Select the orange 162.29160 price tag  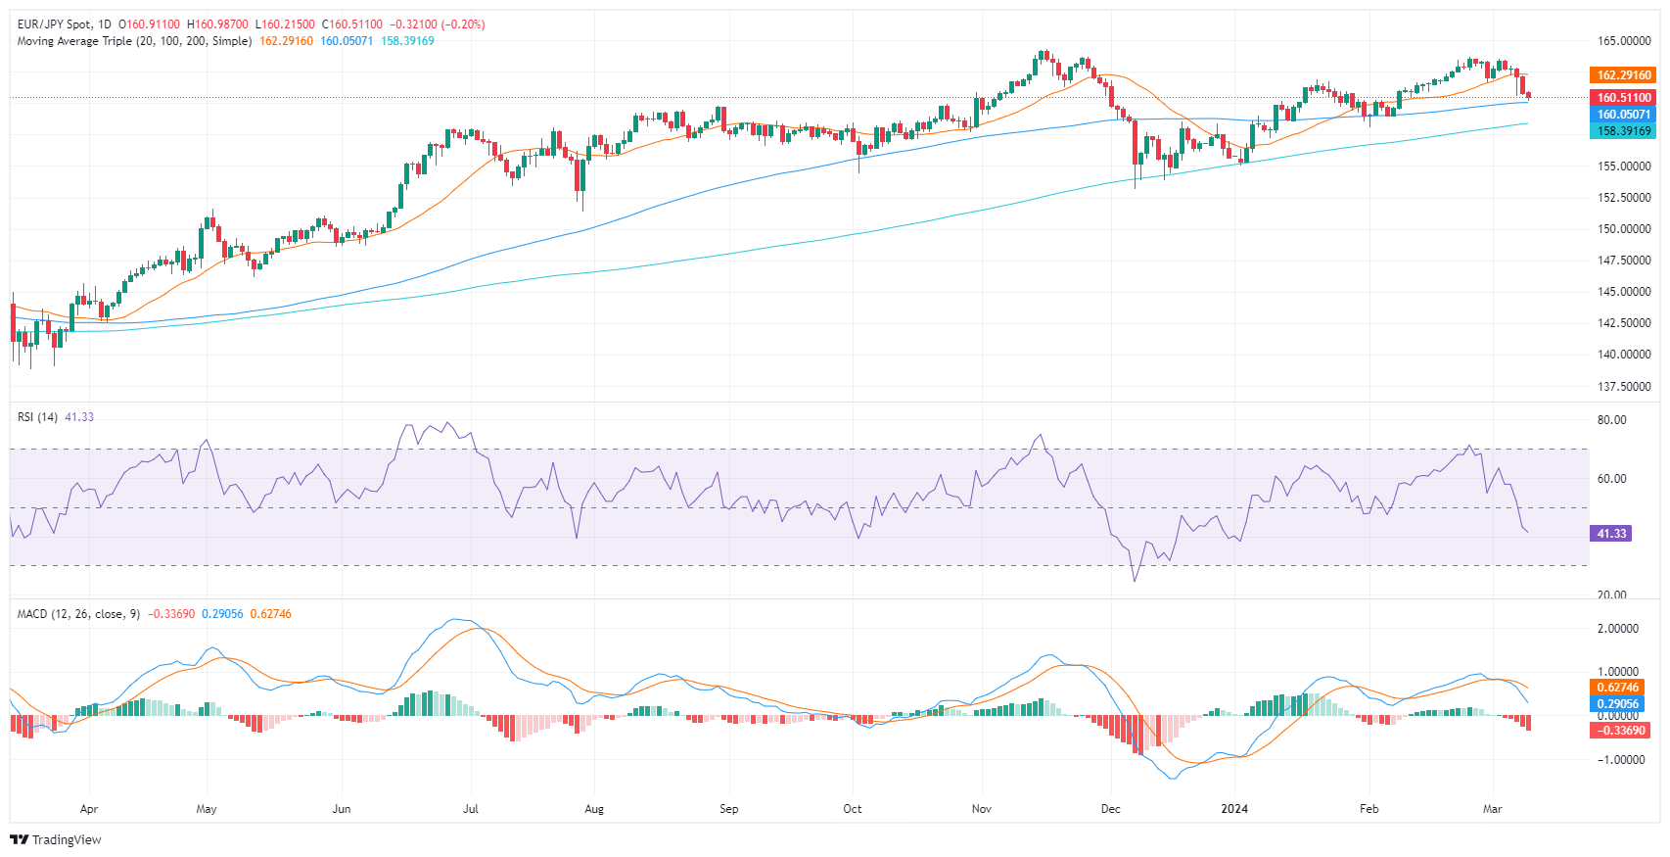pos(1624,75)
